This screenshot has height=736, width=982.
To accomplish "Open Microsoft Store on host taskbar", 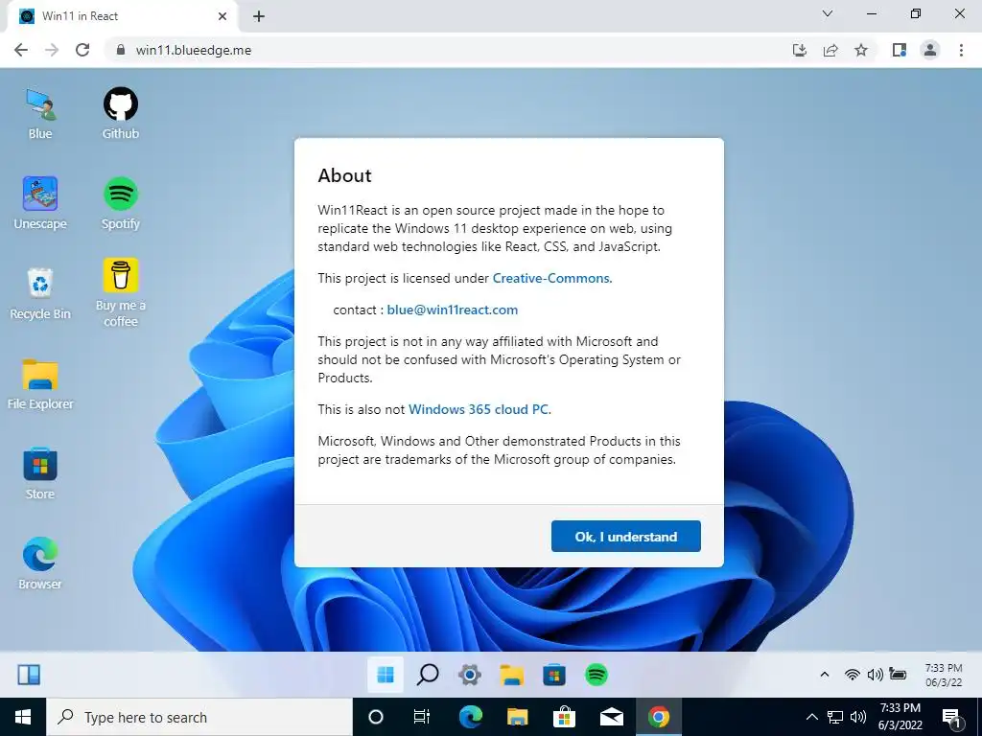I will point(564,717).
